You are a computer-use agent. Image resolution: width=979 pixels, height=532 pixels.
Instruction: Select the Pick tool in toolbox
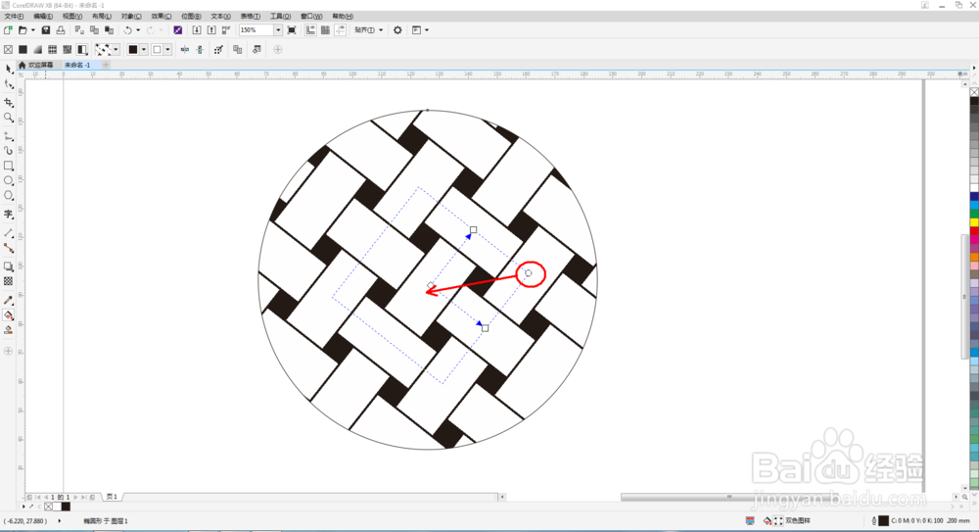8,69
